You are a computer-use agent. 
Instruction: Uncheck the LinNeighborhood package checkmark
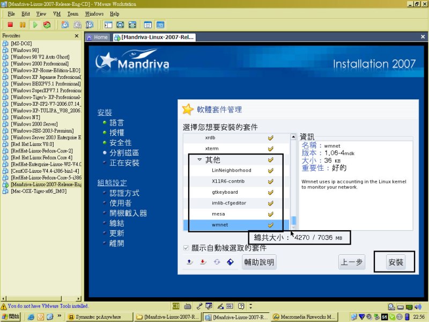[x=271, y=171]
